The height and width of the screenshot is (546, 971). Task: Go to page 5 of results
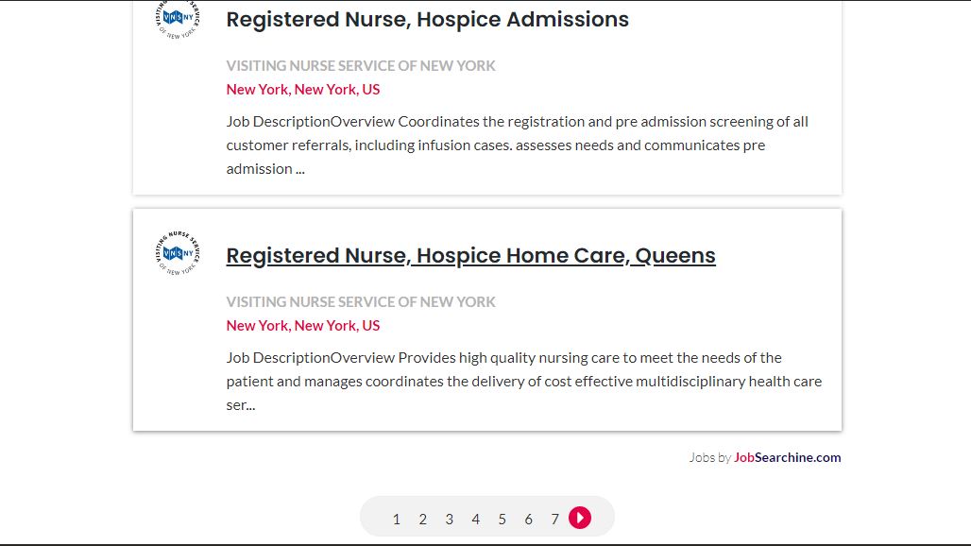503,519
